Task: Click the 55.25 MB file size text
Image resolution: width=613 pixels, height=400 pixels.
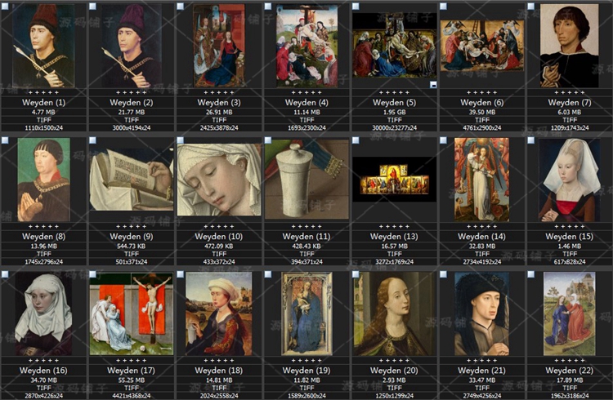Action: pos(132,380)
